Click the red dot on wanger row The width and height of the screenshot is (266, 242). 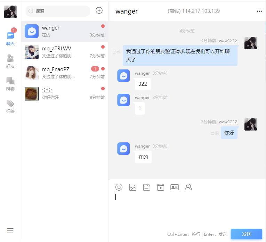(103, 26)
